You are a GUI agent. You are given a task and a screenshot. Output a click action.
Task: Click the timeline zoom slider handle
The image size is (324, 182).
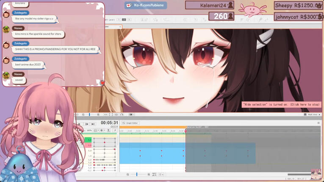pyautogui.click(x=136, y=174)
